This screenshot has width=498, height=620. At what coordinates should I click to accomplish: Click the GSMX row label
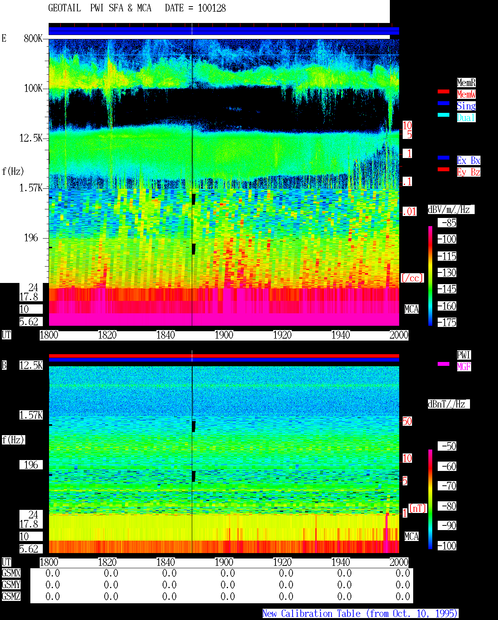coord(11,573)
